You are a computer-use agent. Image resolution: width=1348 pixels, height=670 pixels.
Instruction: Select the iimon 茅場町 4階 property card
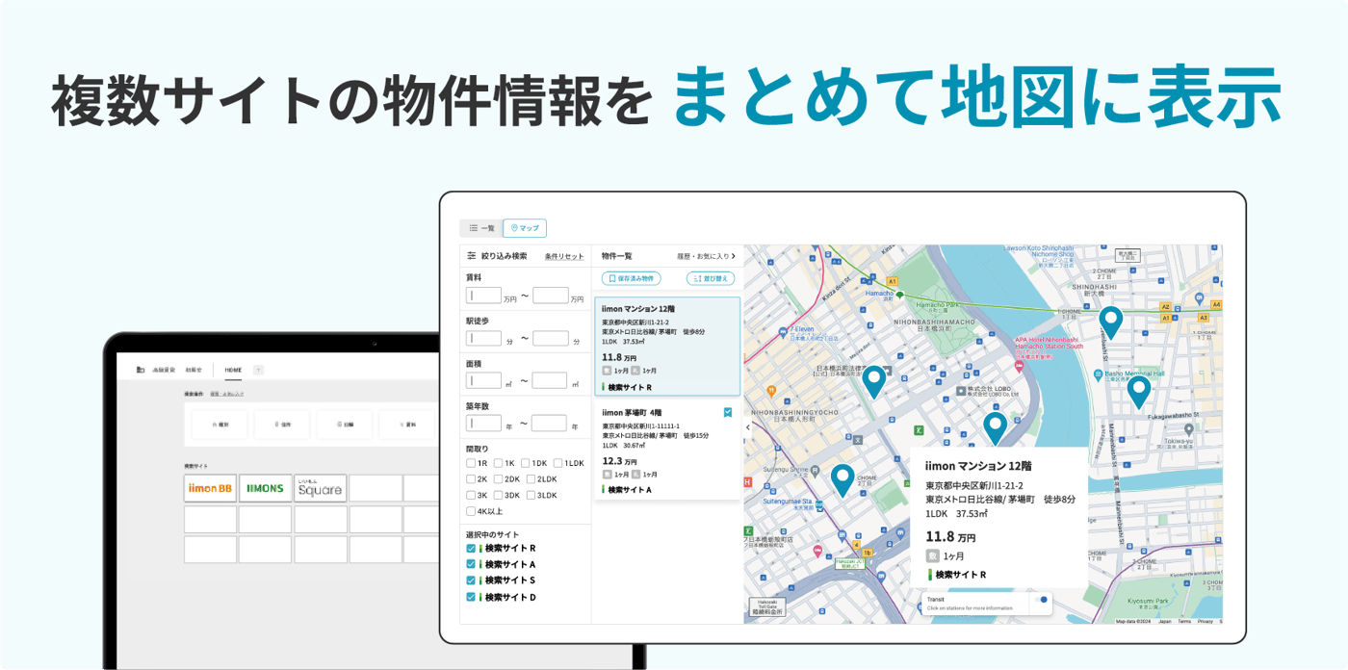point(667,451)
